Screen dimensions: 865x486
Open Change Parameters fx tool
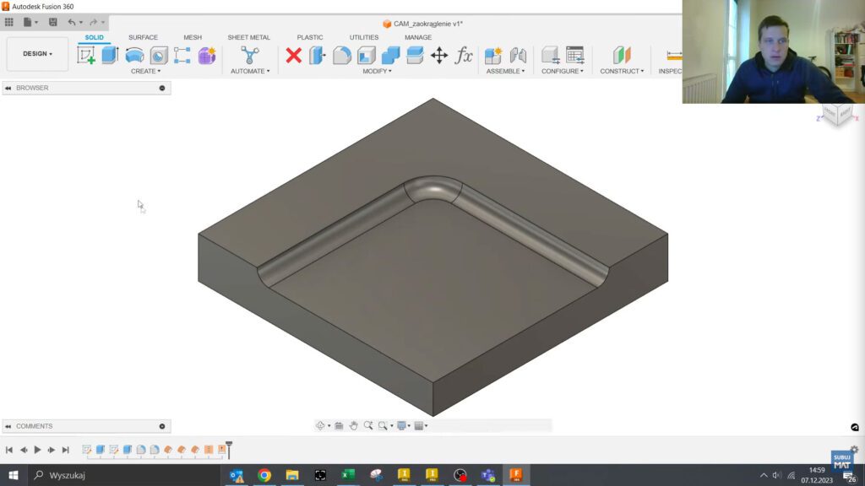pos(464,56)
